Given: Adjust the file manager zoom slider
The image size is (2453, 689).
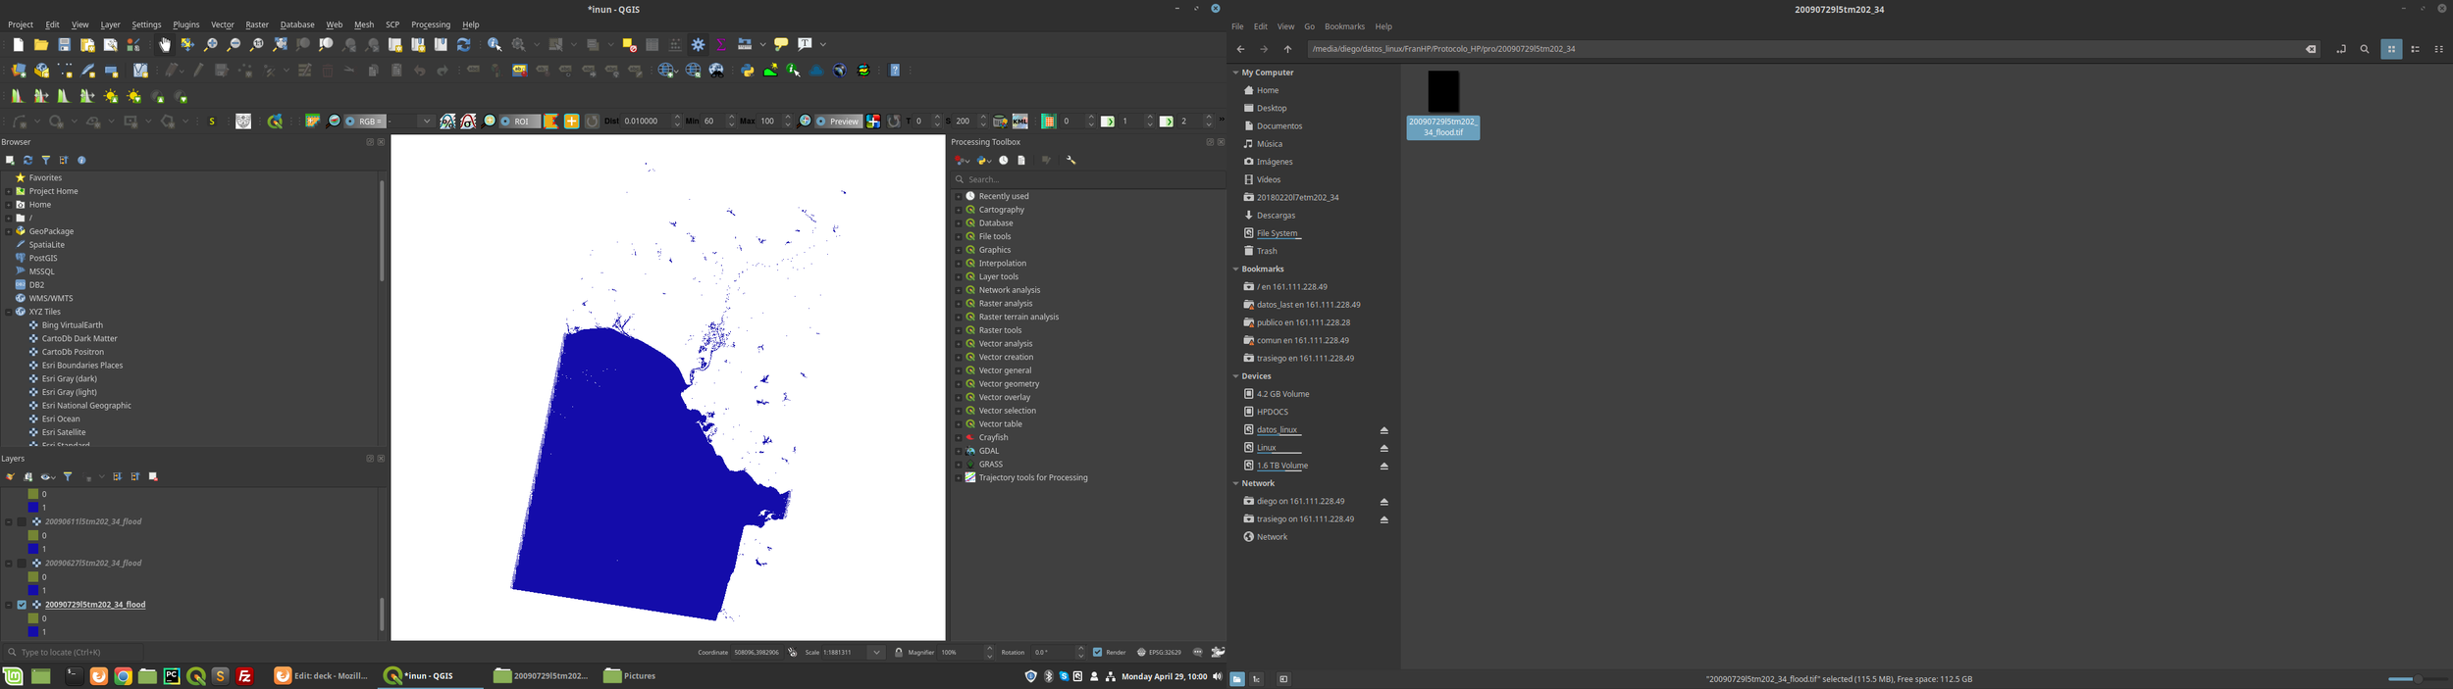Looking at the screenshot, I should tap(2417, 678).
